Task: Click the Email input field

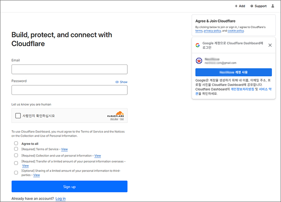Action: pos(69,69)
